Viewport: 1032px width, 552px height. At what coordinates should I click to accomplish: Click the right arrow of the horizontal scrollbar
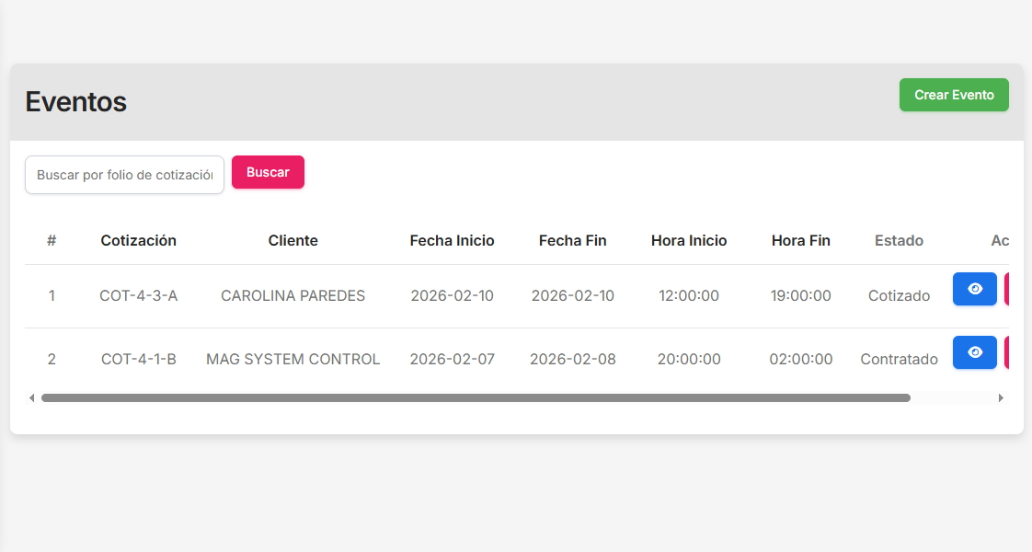1002,397
